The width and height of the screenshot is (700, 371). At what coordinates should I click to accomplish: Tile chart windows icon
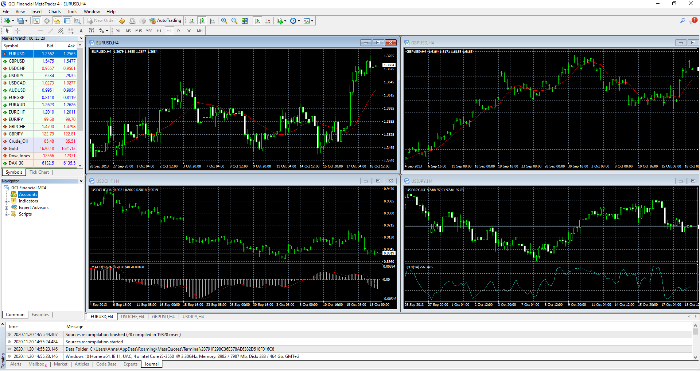(245, 21)
